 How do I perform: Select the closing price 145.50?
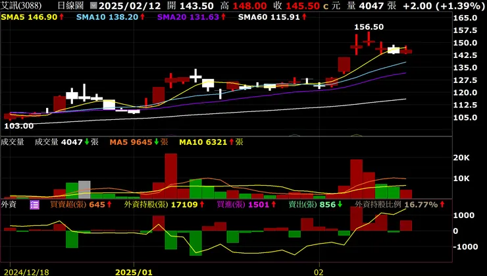303,5
